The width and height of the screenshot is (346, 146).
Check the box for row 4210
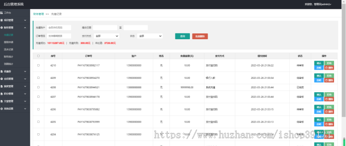pos(38,65)
